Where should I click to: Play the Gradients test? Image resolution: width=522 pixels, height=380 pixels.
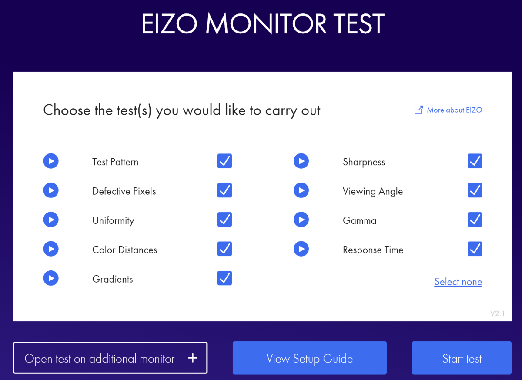(x=51, y=278)
